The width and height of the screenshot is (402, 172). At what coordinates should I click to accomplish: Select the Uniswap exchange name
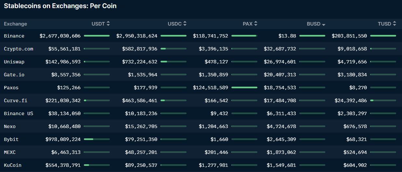14,62
